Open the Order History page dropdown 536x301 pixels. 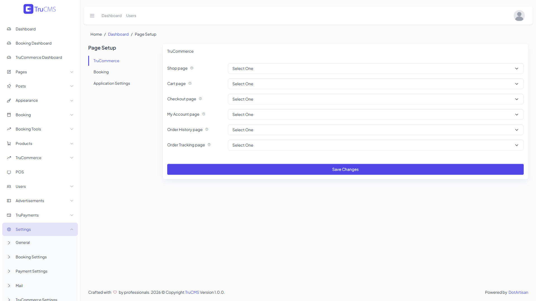click(x=375, y=130)
